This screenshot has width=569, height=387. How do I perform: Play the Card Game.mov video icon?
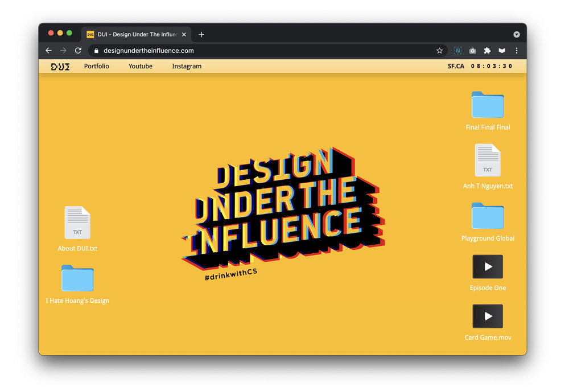click(x=488, y=316)
